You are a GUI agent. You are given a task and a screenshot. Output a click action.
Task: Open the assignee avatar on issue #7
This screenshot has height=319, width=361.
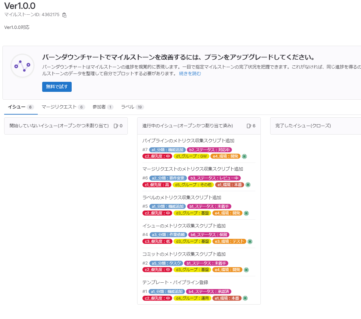pyautogui.click(x=244, y=156)
